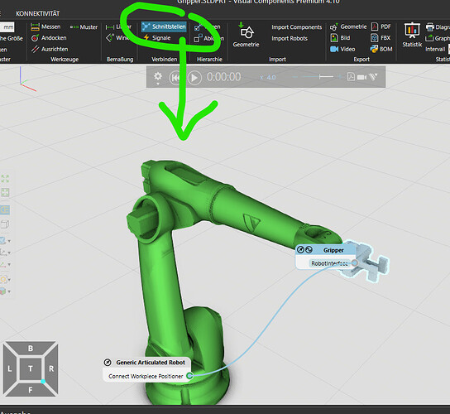
Task: Reset the simulation to the start
Action: click(x=175, y=78)
